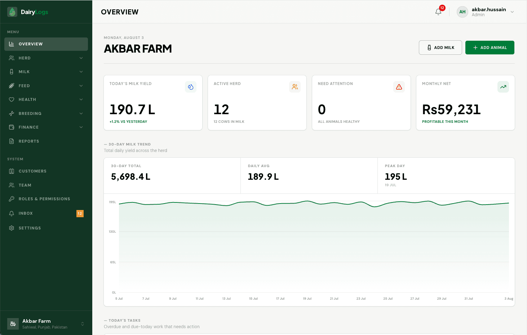The image size is (527, 335).
Task: Click the Inbox bell icon in sidebar
Action: click(12, 213)
